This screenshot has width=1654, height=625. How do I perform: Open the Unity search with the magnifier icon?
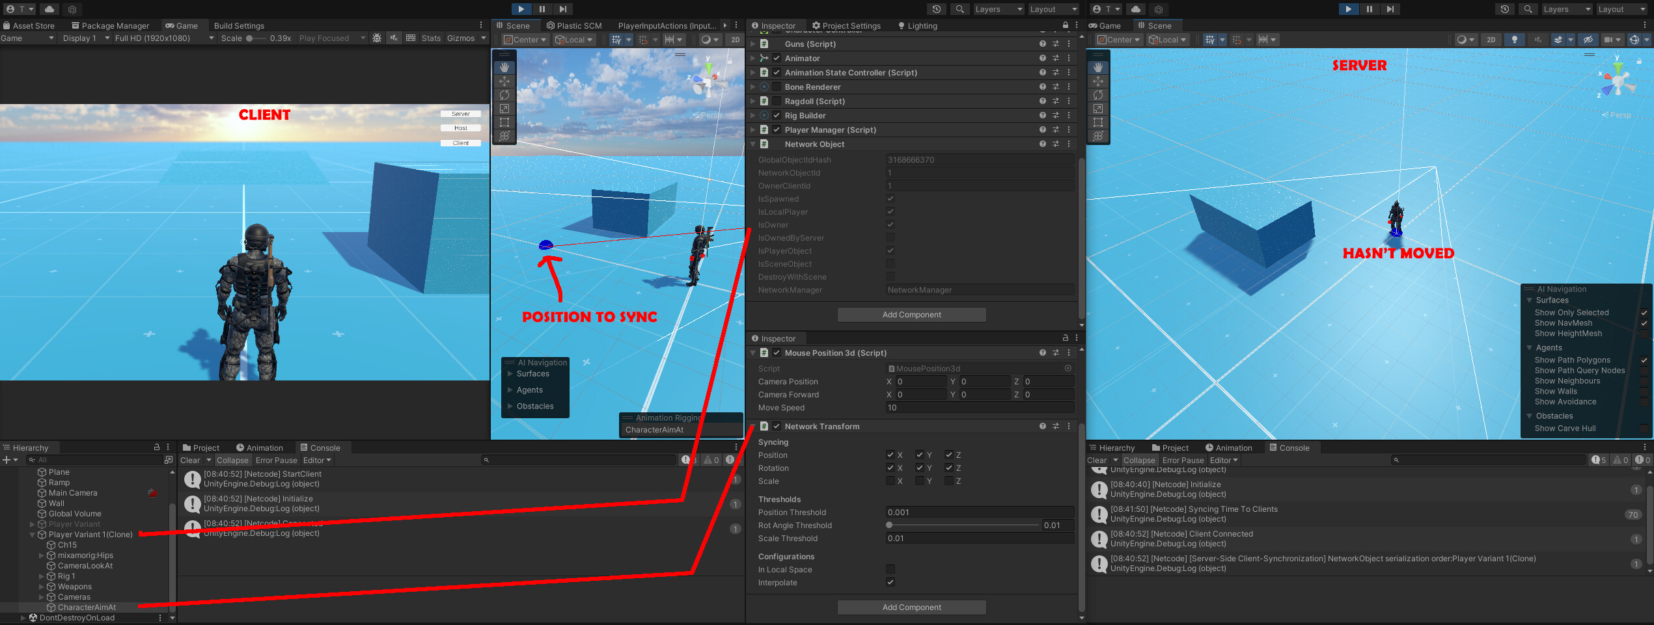(x=959, y=9)
